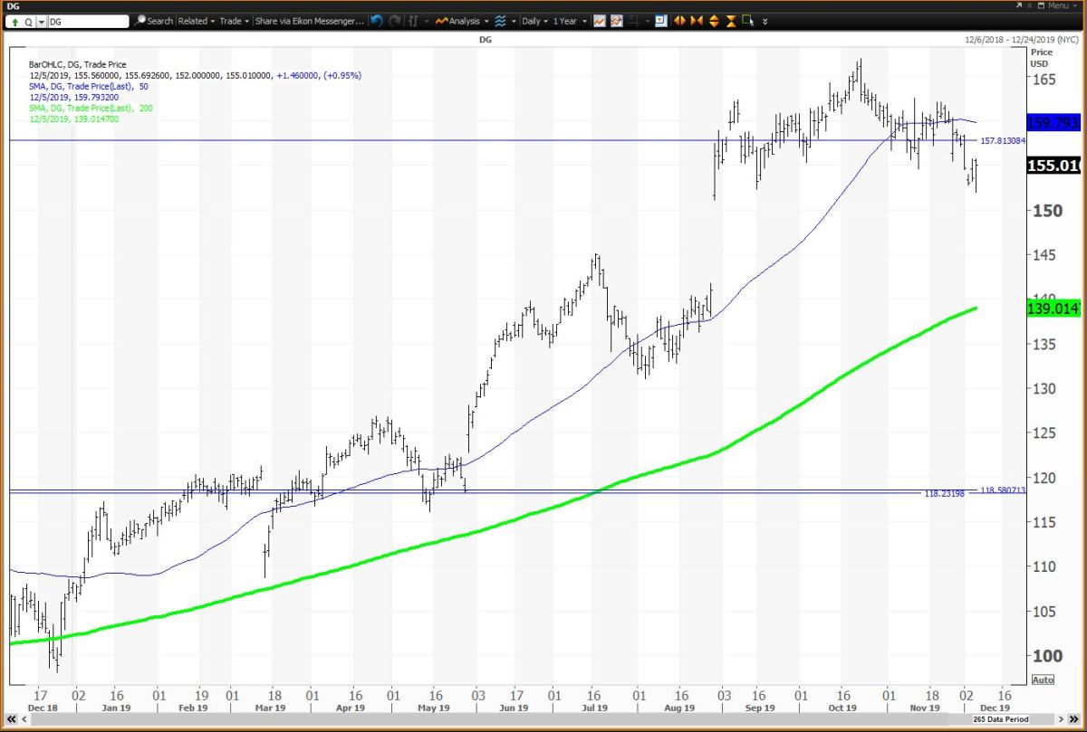Click the Search magnifier button
The image size is (1087, 732).
click(x=154, y=21)
